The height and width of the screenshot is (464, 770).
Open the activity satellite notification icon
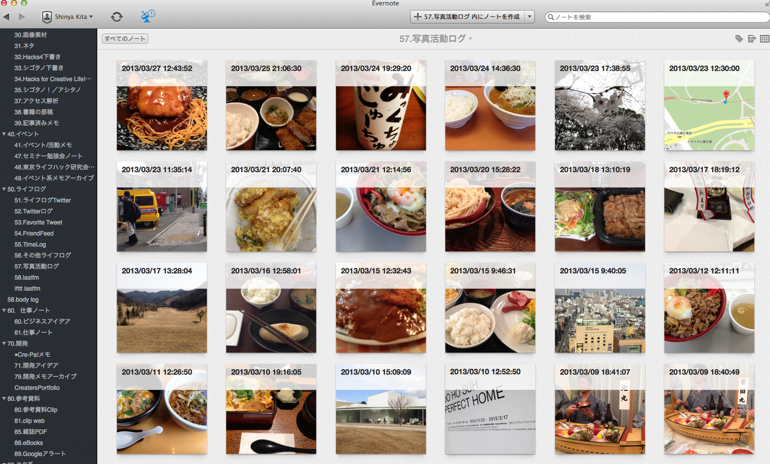click(147, 17)
